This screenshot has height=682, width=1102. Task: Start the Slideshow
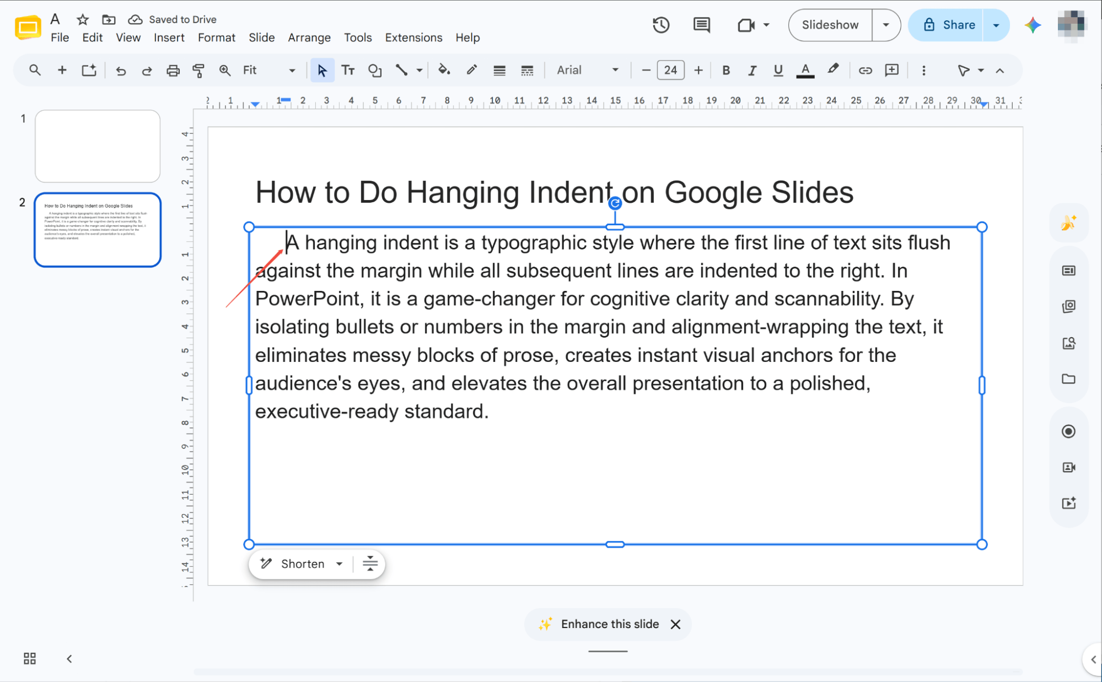pyautogui.click(x=830, y=25)
